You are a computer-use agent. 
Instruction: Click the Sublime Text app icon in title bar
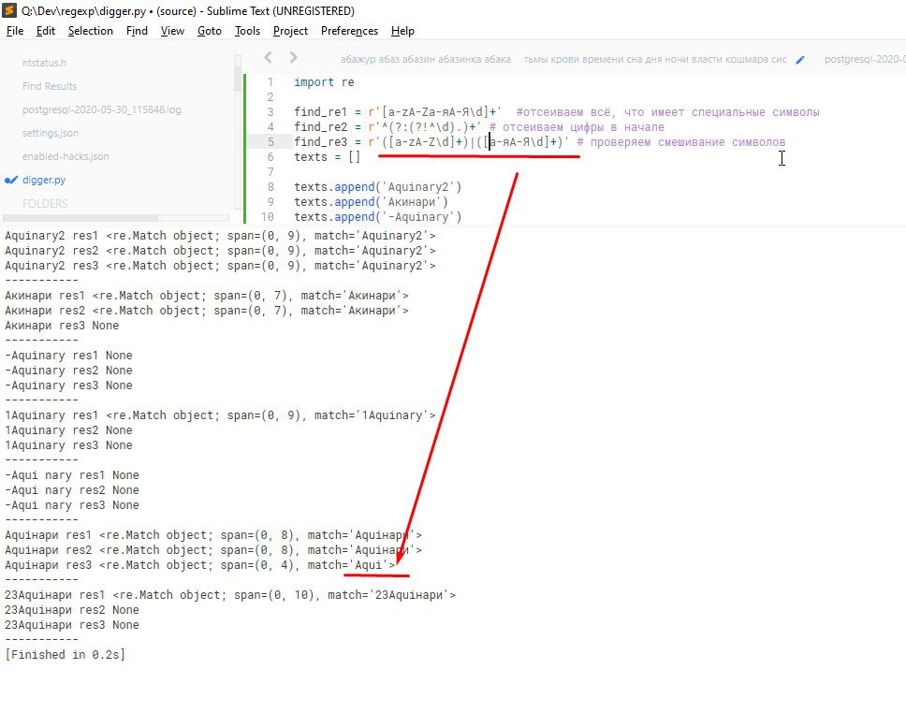tap(9, 10)
